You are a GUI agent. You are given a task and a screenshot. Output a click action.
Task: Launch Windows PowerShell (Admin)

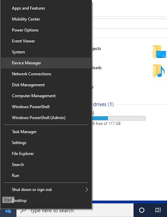point(46,118)
